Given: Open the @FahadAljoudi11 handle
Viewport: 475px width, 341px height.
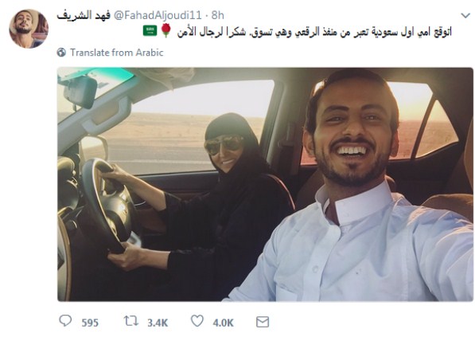Looking at the screenshot, I should click(x=158, y=15).
